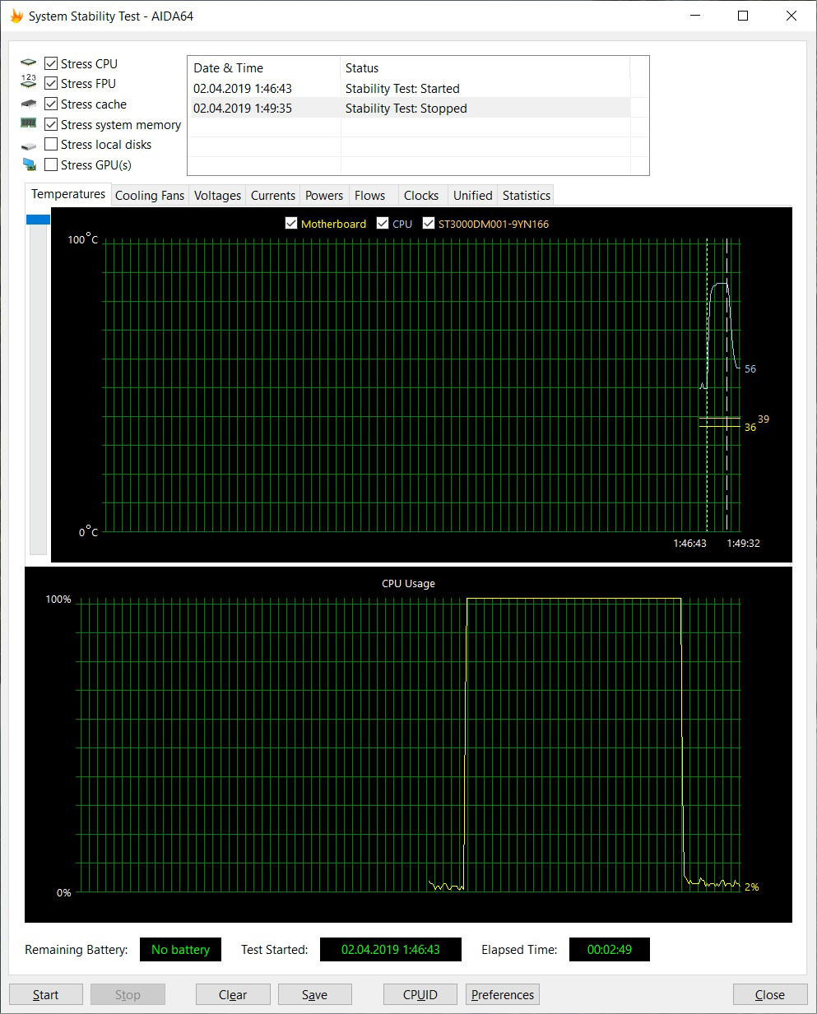Image resolution: width=817 pixels, height=1014 pixels.
Task: Click the 02.04.2019 1:49:35 log timestamp
Action: click(x=243, y=108)
